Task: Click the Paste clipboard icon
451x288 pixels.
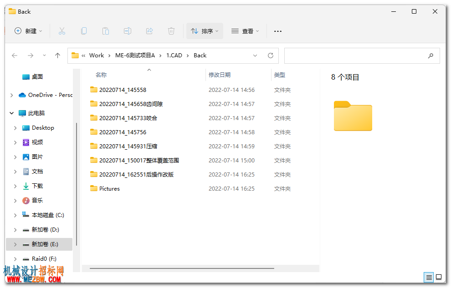Action: pos(106,31)
